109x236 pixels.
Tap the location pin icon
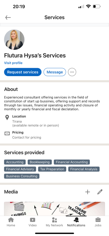coord(7,118)
